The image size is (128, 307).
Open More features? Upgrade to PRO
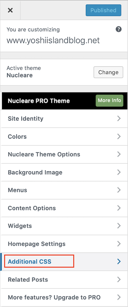64,298
